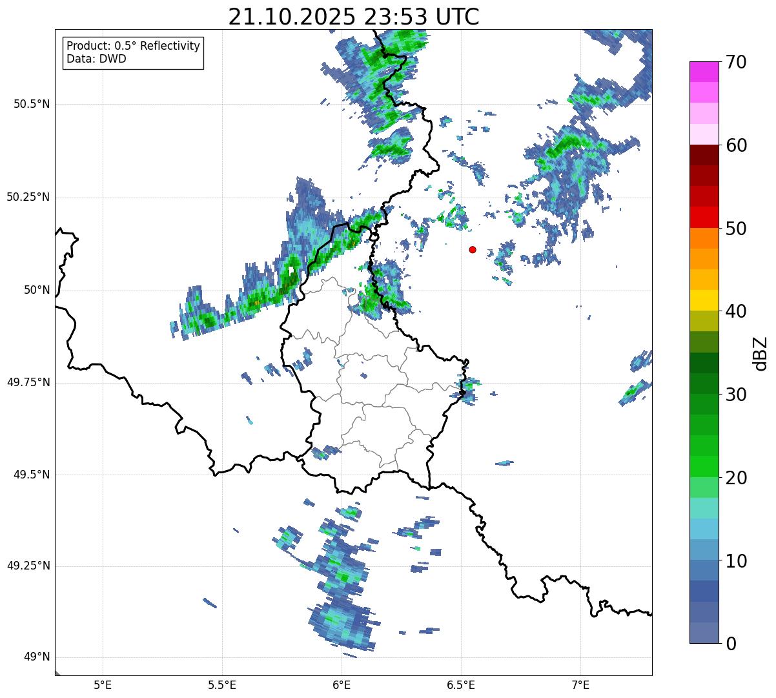Click the "50.5°N" latitude label
The image size is (776, 698).
(x=32, y=104)
